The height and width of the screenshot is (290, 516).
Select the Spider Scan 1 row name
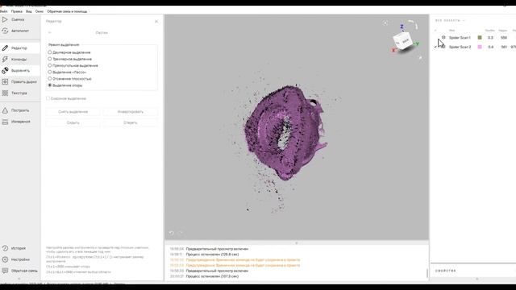click(460, 38)
